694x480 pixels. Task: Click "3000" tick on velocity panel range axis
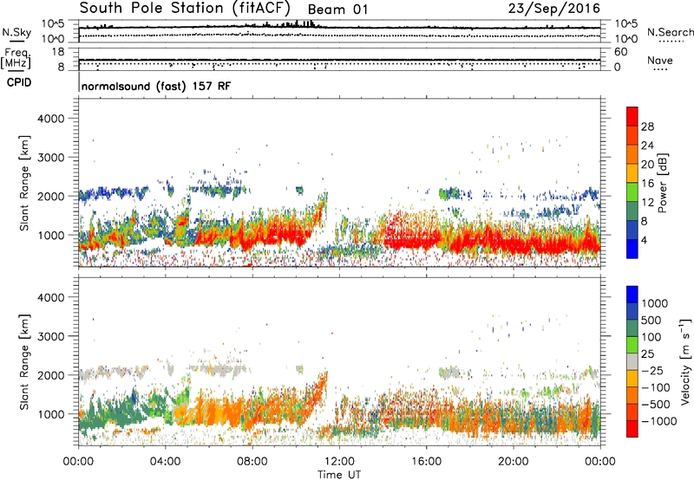pyautogui.click(x=51, y=336)
